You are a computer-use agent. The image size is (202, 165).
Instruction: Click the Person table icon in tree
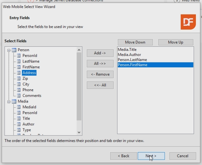pos(14,50)
